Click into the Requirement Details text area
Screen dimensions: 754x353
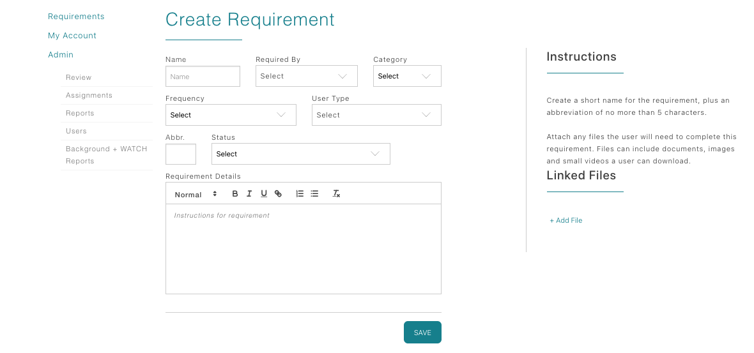[304, 249]
